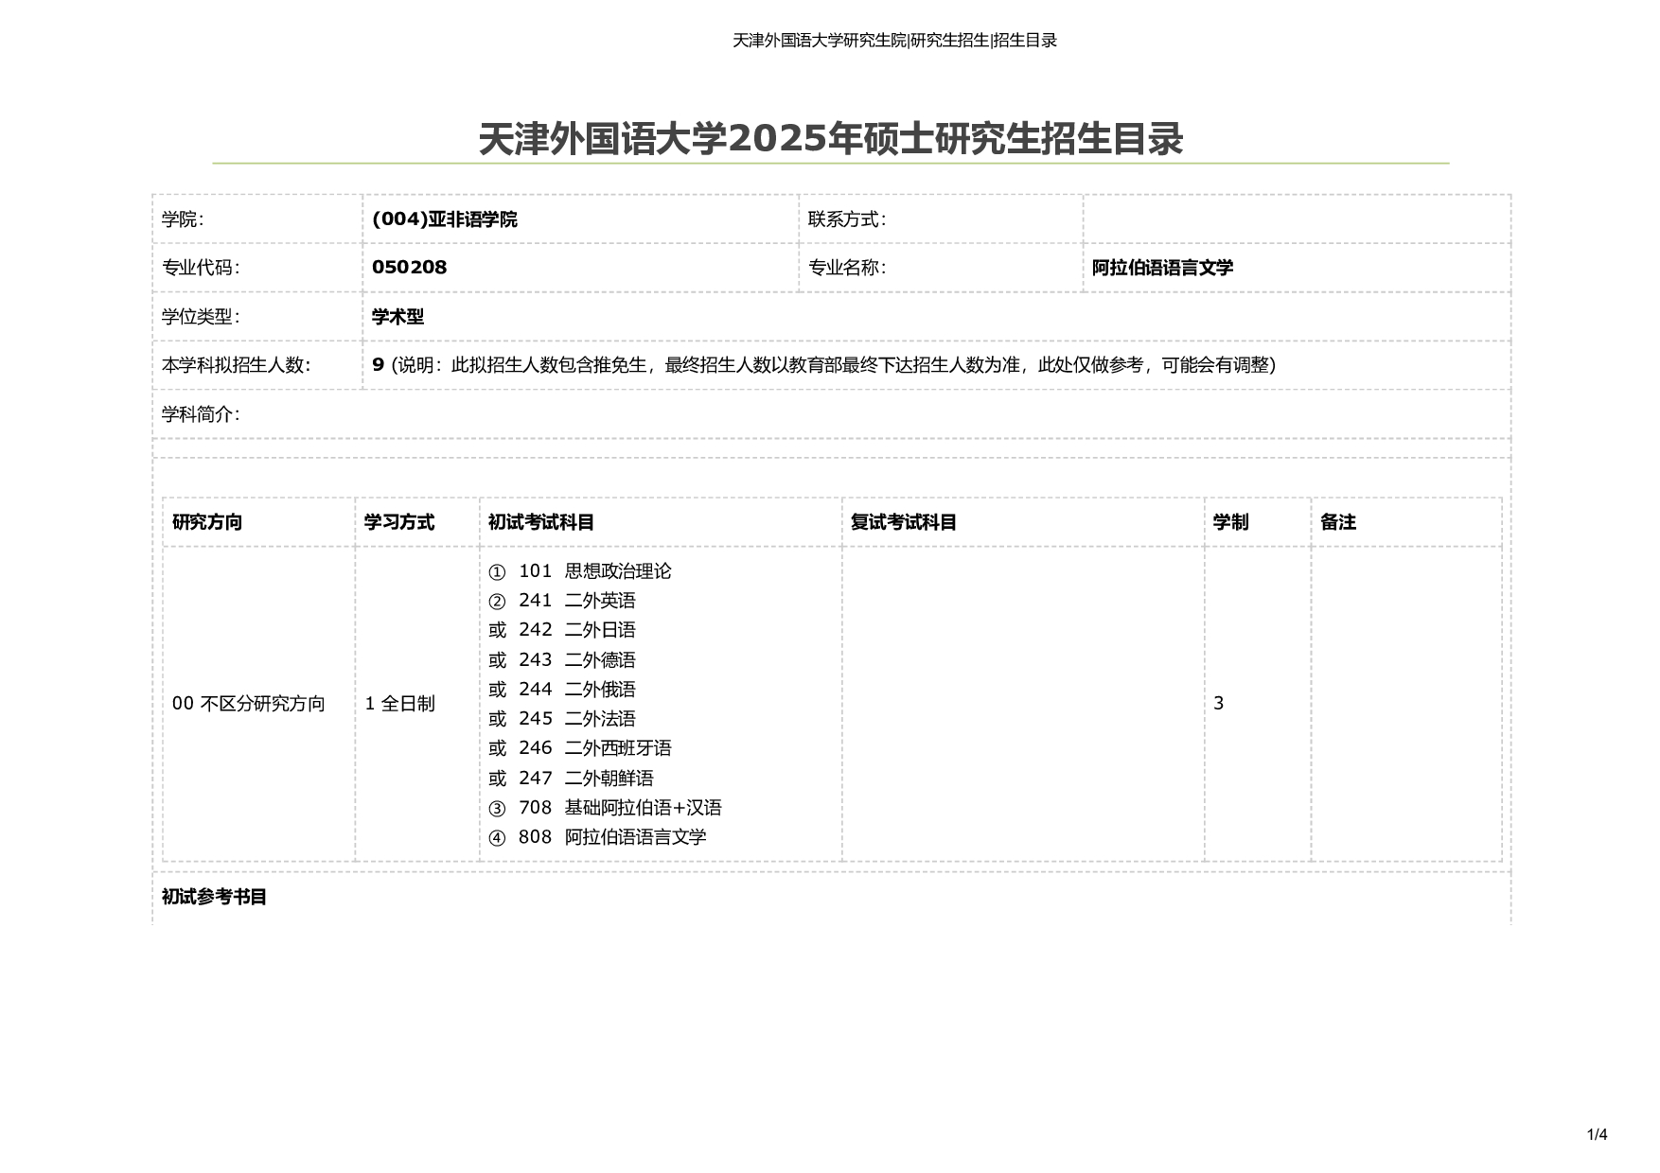
Task: Click the label 专业名称:
Action: pyautogui.click(x=847, y=268)
